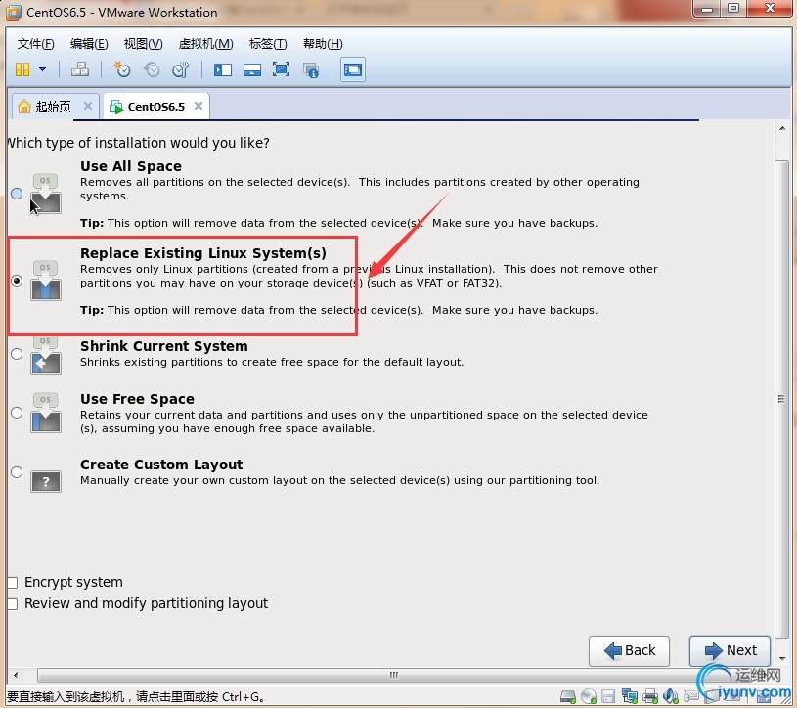Open the snapshot manager wrench-clock icon
The image size is (797, 708).
coord(181,69)
